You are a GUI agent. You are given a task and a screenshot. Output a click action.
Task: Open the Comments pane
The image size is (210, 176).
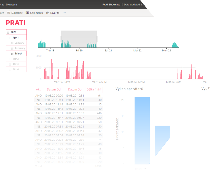[x=36, y=13]
